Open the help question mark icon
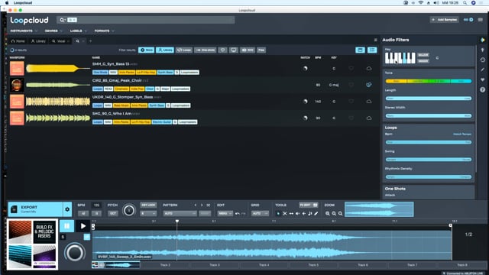489x275 pixels. pos(482,90)
